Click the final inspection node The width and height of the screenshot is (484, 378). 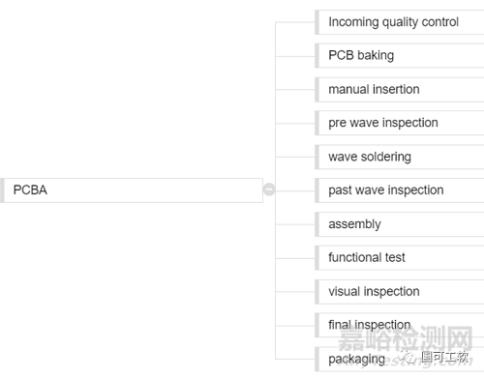pos(400,325)
